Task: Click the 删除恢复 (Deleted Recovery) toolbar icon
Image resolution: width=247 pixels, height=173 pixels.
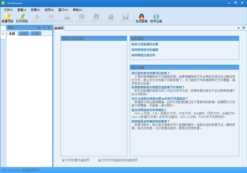Action: point(67,18)
